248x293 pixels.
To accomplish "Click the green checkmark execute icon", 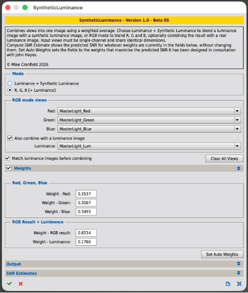I will [x=9, y=284].
